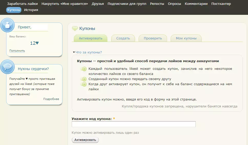This screenshot has height=145, width=248.
Task: Select the highlighted Купоны menu item
Action: point(14,10)
